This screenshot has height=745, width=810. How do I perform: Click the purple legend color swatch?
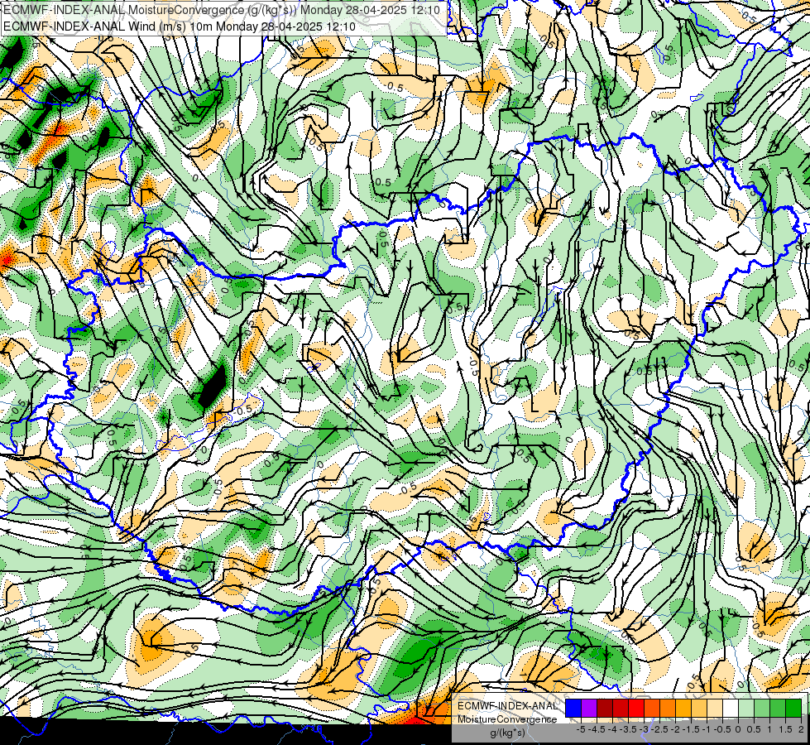(x=589, y=709)
